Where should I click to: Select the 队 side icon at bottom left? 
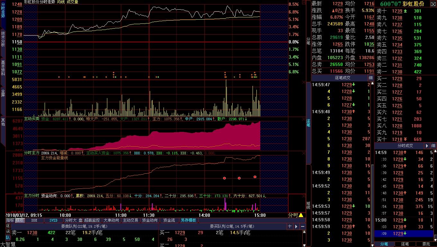pos(8,238)
